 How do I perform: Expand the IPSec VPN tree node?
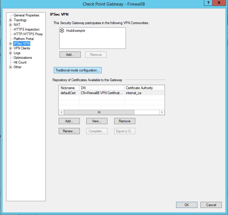click(x=10, y=44)
